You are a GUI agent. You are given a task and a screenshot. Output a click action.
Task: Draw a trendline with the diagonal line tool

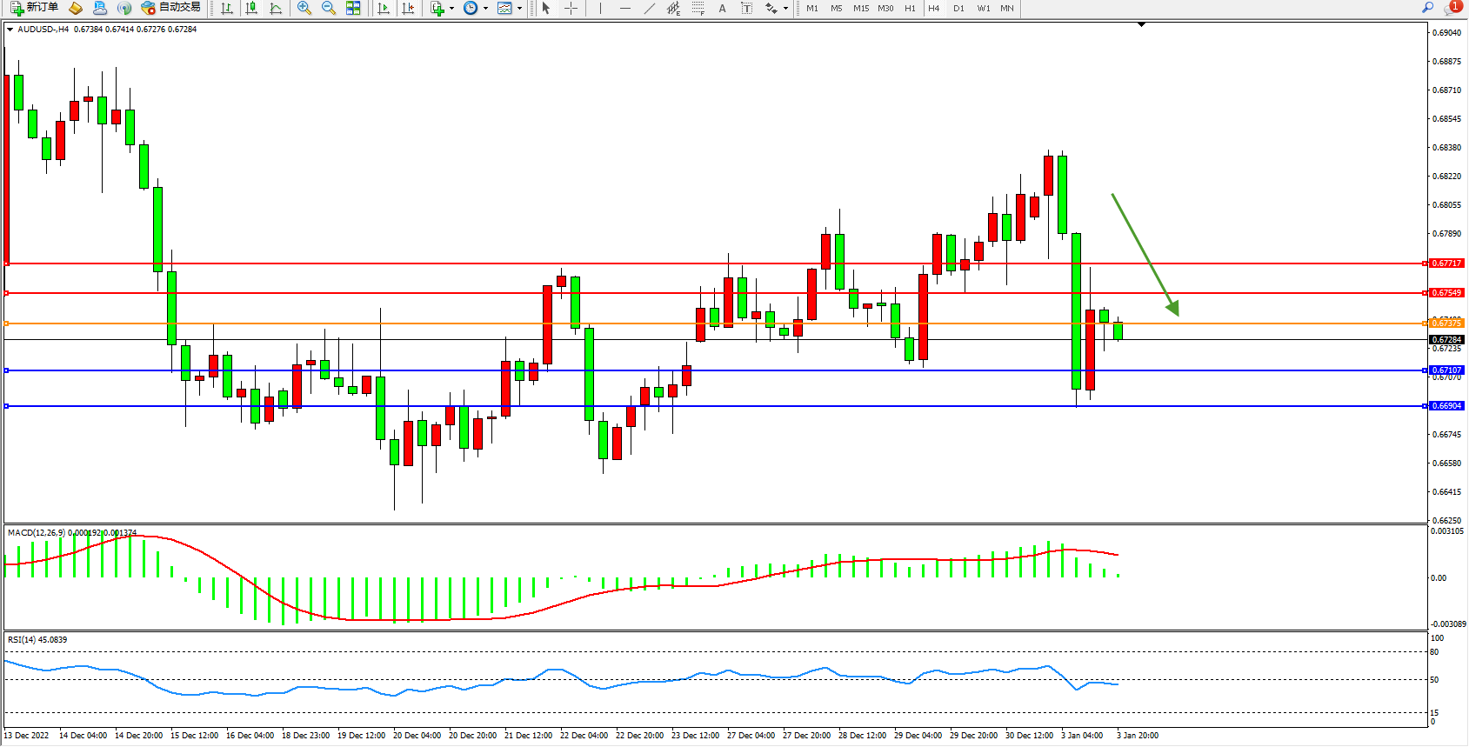click(x=649, y=8)
